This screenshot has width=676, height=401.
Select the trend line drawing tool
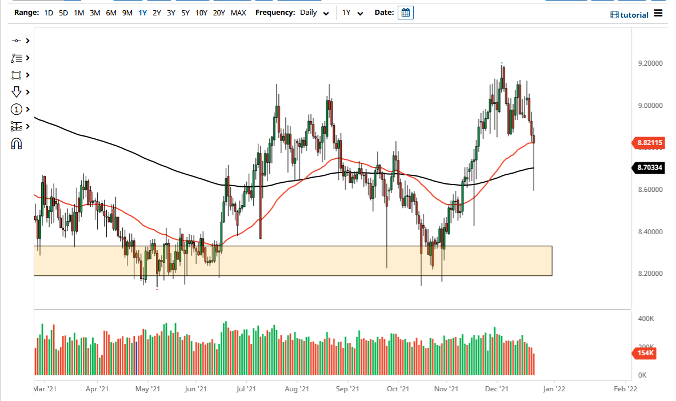click(x=16, y=41)
